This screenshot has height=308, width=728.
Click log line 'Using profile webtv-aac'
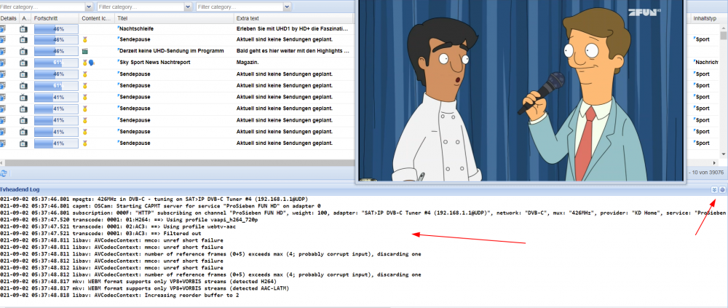(x=118, y=226)
